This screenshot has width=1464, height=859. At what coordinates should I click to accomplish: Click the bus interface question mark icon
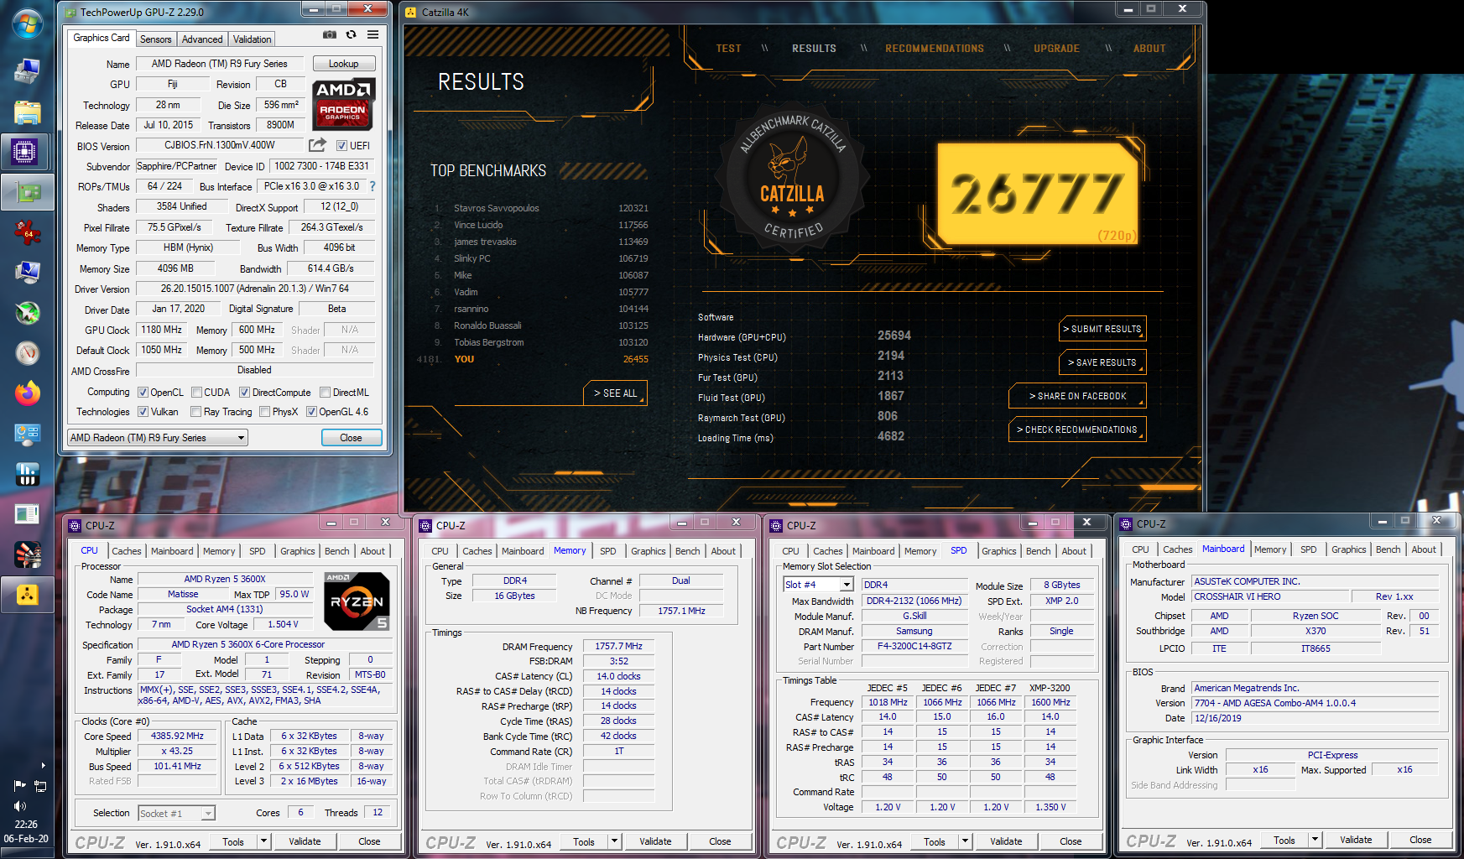373,186
